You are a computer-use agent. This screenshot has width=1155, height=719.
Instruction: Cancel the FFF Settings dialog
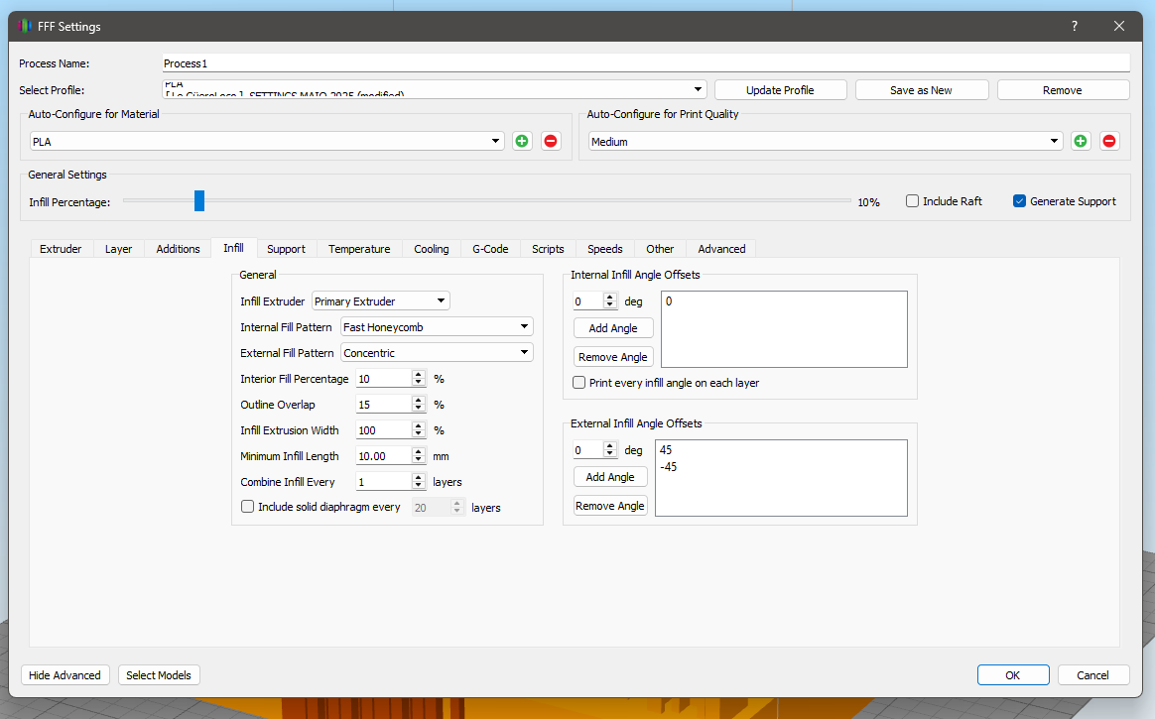click(x=1093, y=674)
